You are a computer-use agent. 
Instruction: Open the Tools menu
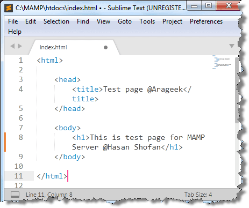[147, 21]
